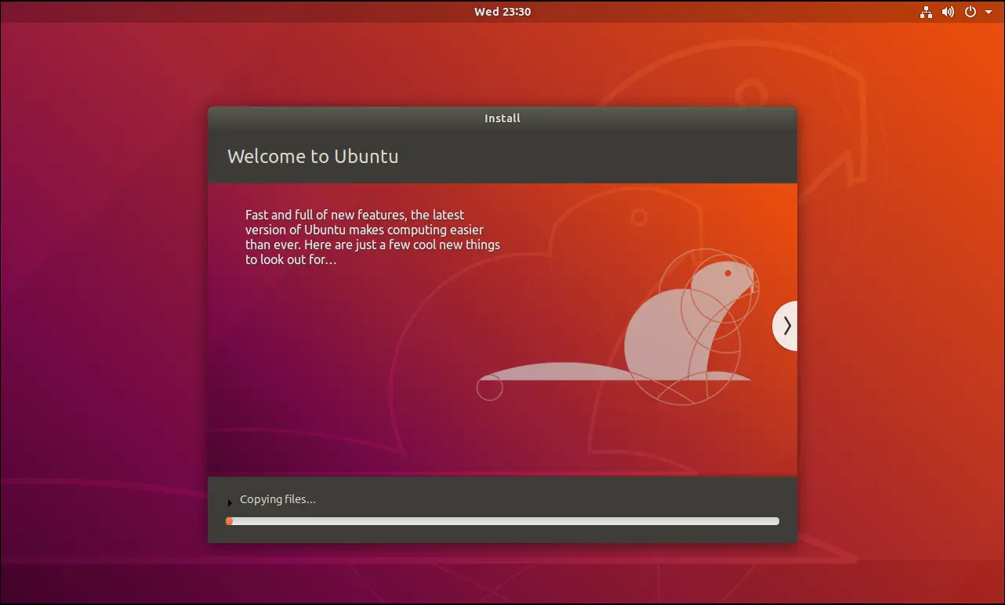
Task: Open the network status icon
Action: [927, 12]
